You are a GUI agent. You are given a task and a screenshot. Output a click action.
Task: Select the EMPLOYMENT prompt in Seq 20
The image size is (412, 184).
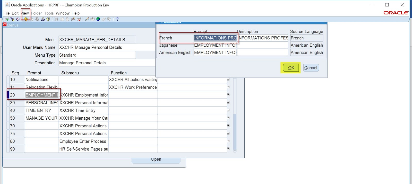42,95
